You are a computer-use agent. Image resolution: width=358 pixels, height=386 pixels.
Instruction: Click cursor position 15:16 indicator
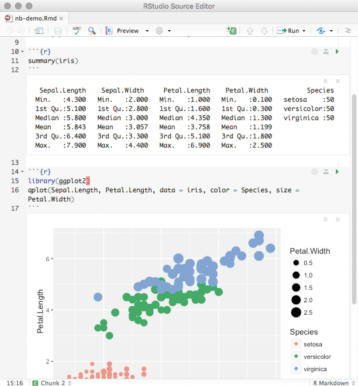15,383
